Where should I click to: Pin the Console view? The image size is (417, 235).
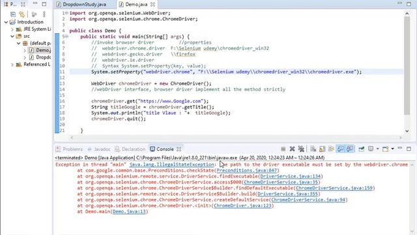361,149
